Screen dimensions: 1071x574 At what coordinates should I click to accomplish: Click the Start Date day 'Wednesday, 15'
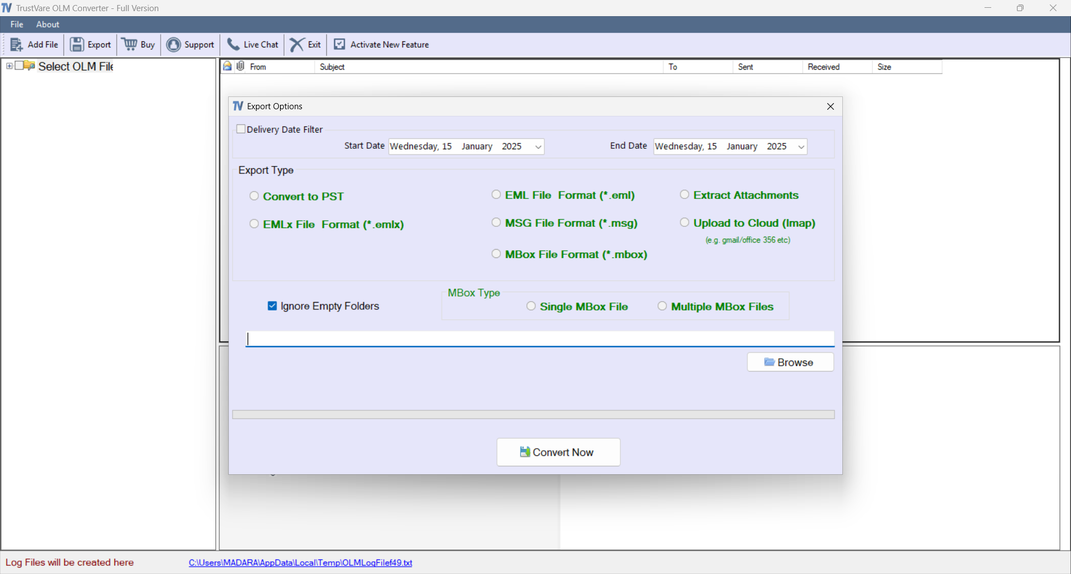coord(421,147)
